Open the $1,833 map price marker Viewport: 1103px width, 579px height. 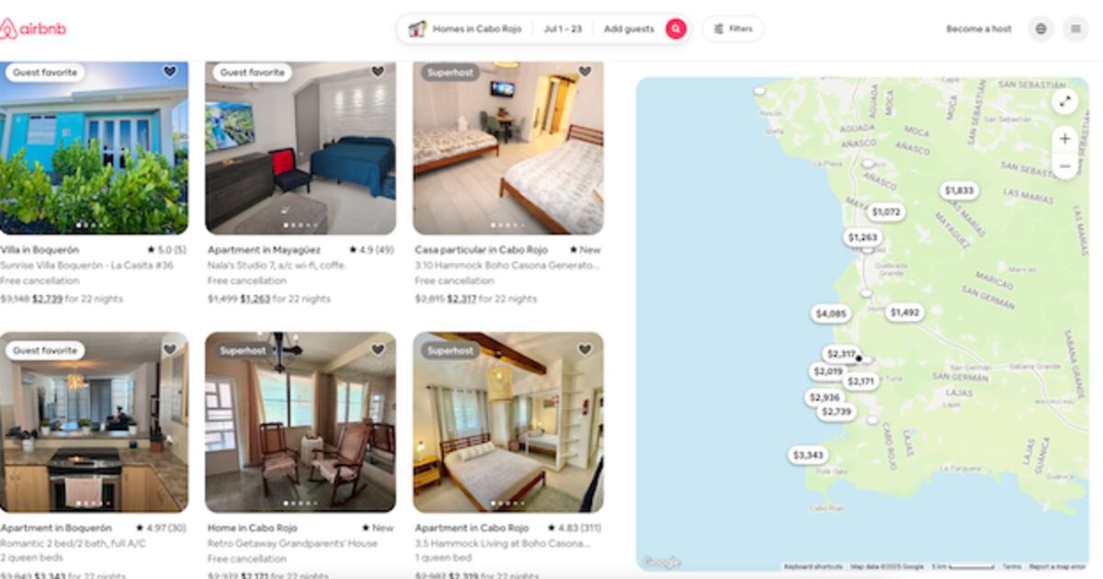(959, 190)
